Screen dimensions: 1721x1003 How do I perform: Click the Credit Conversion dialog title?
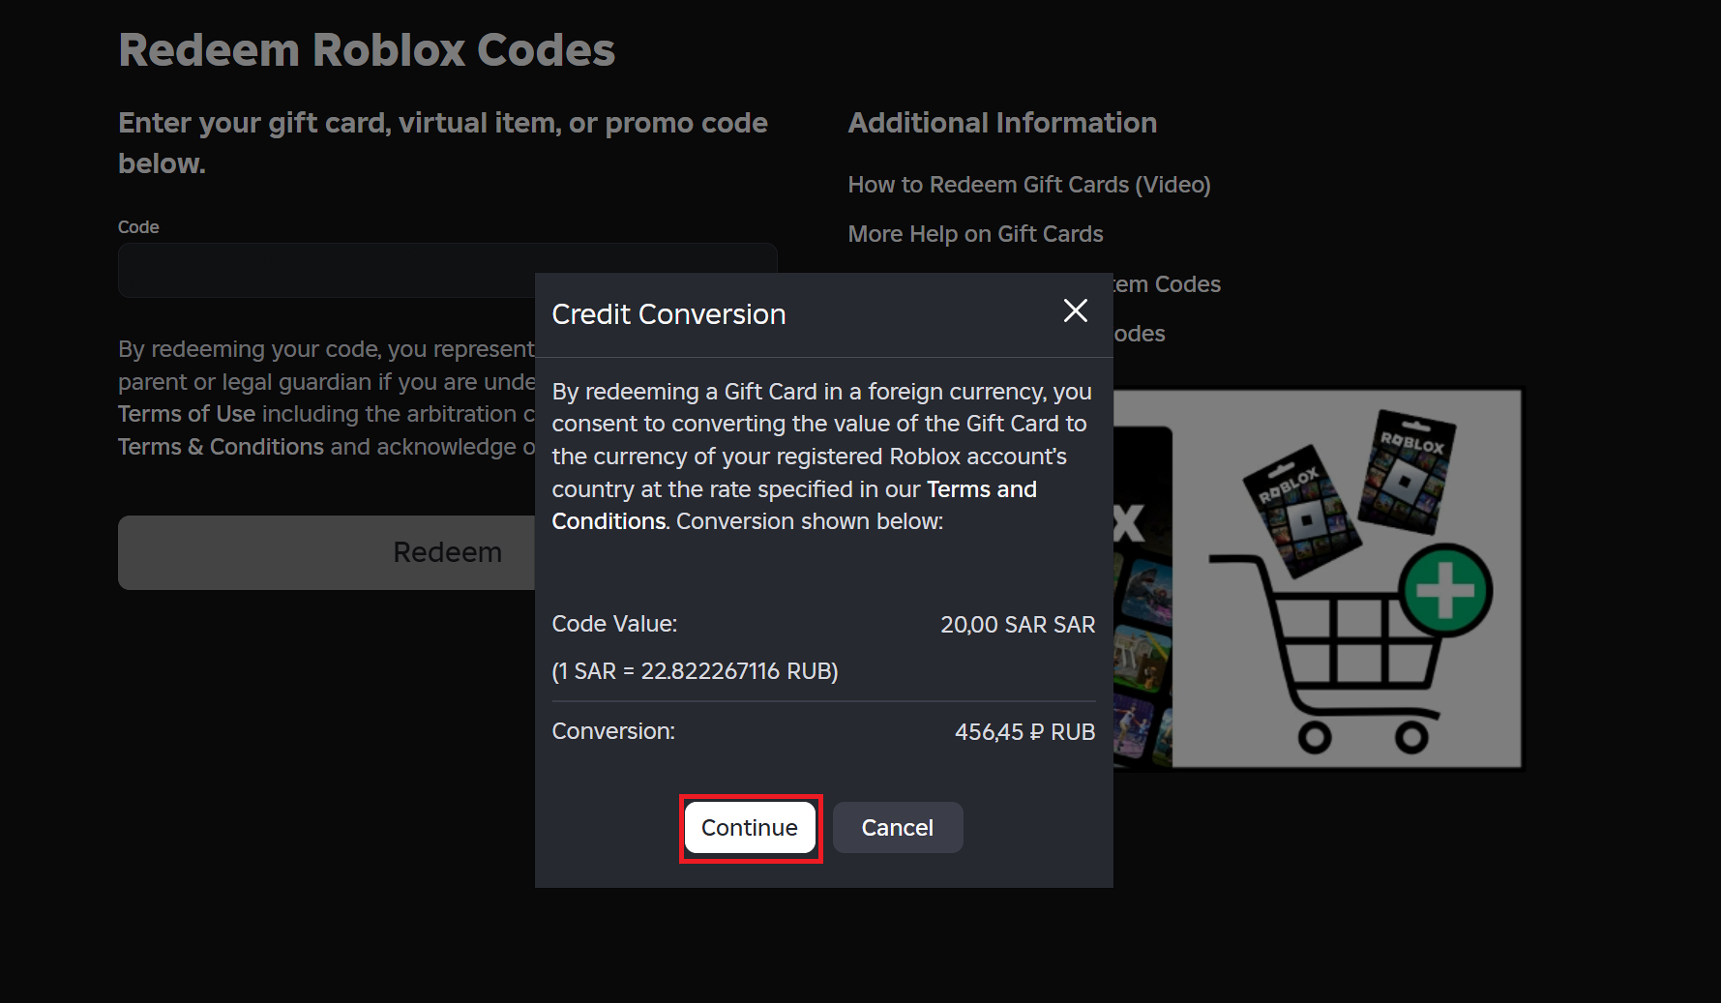pos(668,314)
